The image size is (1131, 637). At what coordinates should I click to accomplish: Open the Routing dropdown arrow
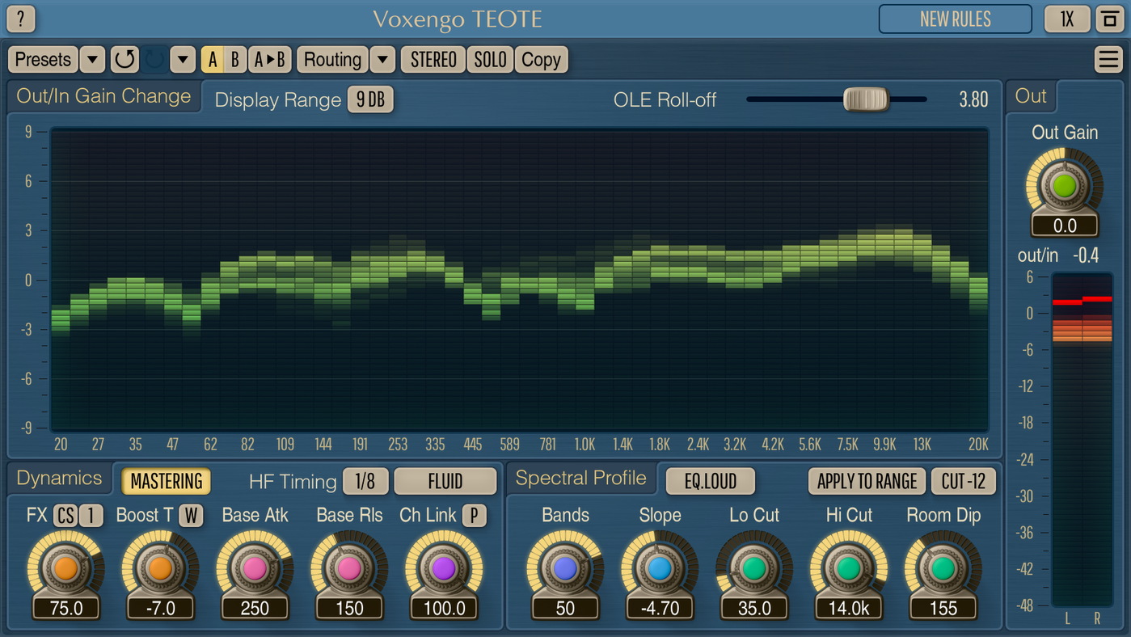pos(382,59)
